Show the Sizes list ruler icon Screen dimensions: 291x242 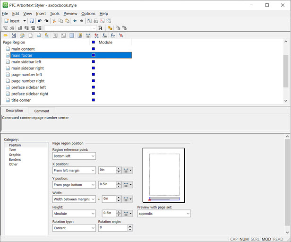[88, 35]
